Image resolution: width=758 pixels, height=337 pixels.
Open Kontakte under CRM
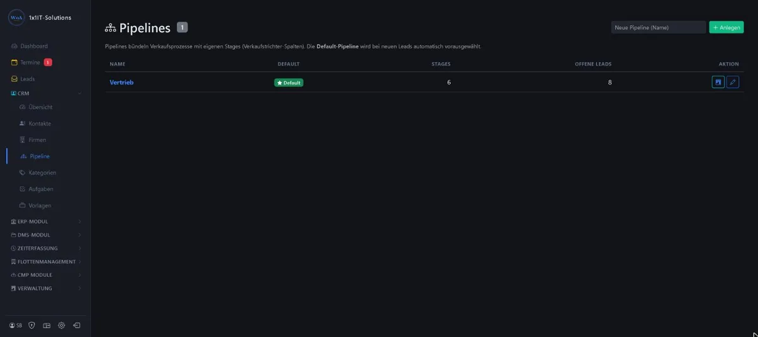click(x=35, y=124)
